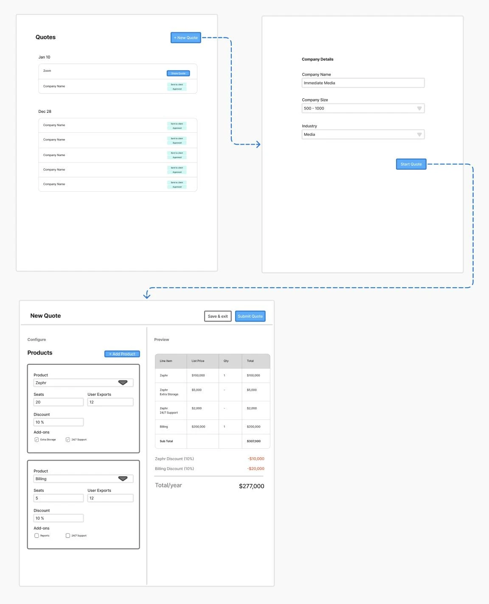Click the Company Name field containing Immediate Media
The image size is (489, 604).
(363, 83)
